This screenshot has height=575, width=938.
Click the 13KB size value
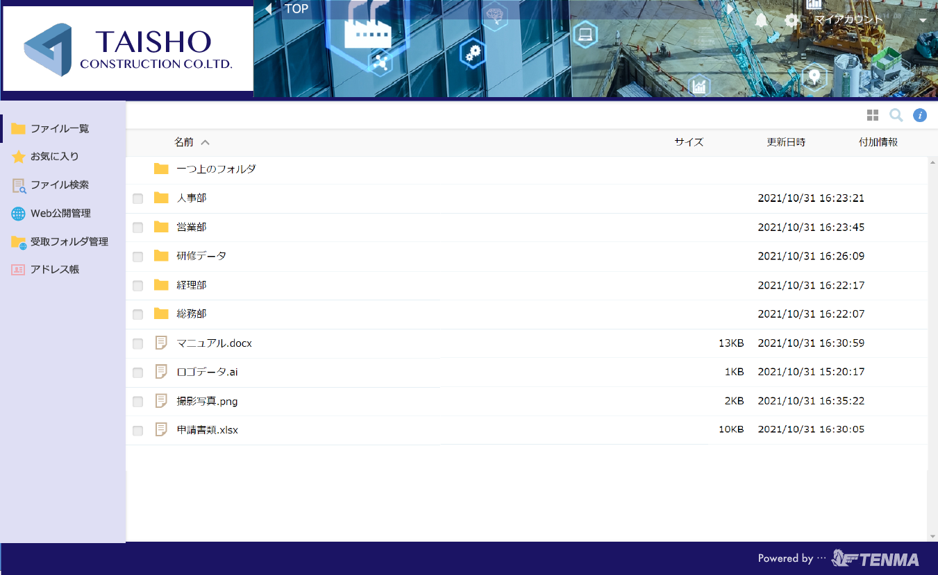pos(731,343)
